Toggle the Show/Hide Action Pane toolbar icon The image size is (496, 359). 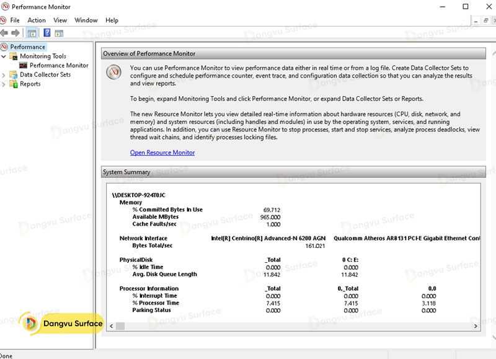click(x=59, y=33)
